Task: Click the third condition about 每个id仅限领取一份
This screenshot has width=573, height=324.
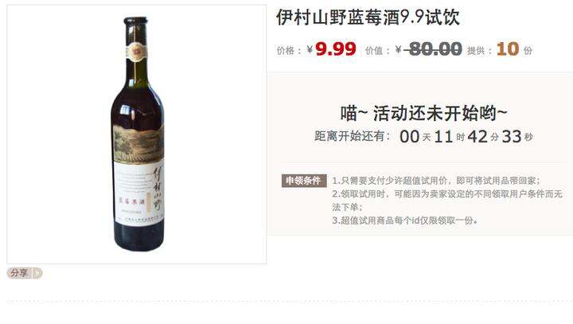Action: coord(404,221)
